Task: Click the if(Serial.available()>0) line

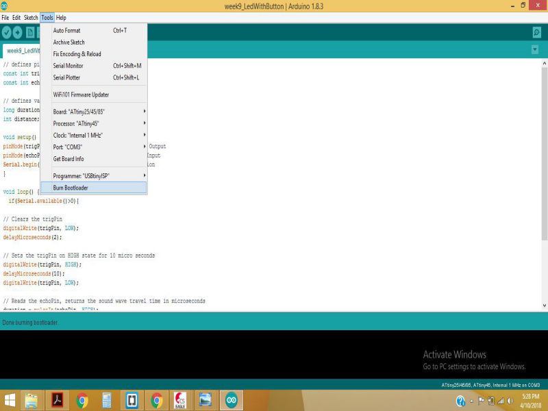Action: pos(44,201)
